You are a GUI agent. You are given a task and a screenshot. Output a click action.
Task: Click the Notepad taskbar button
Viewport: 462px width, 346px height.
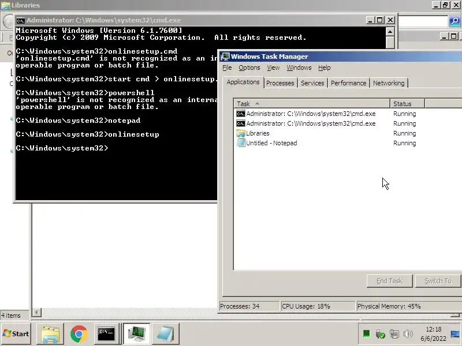point(165,334)
